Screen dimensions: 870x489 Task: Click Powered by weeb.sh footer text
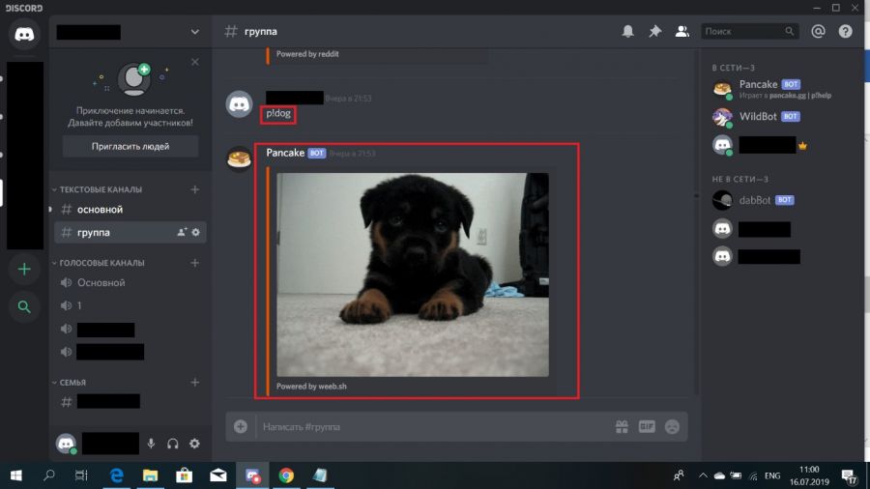311,387
